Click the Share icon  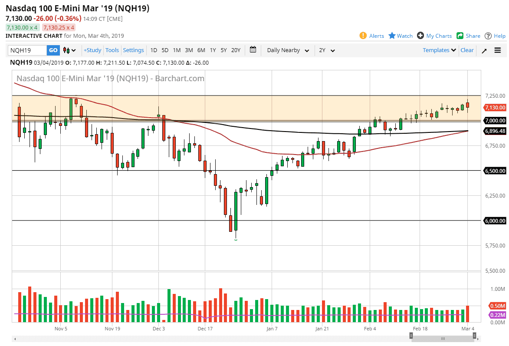(460, 36)
